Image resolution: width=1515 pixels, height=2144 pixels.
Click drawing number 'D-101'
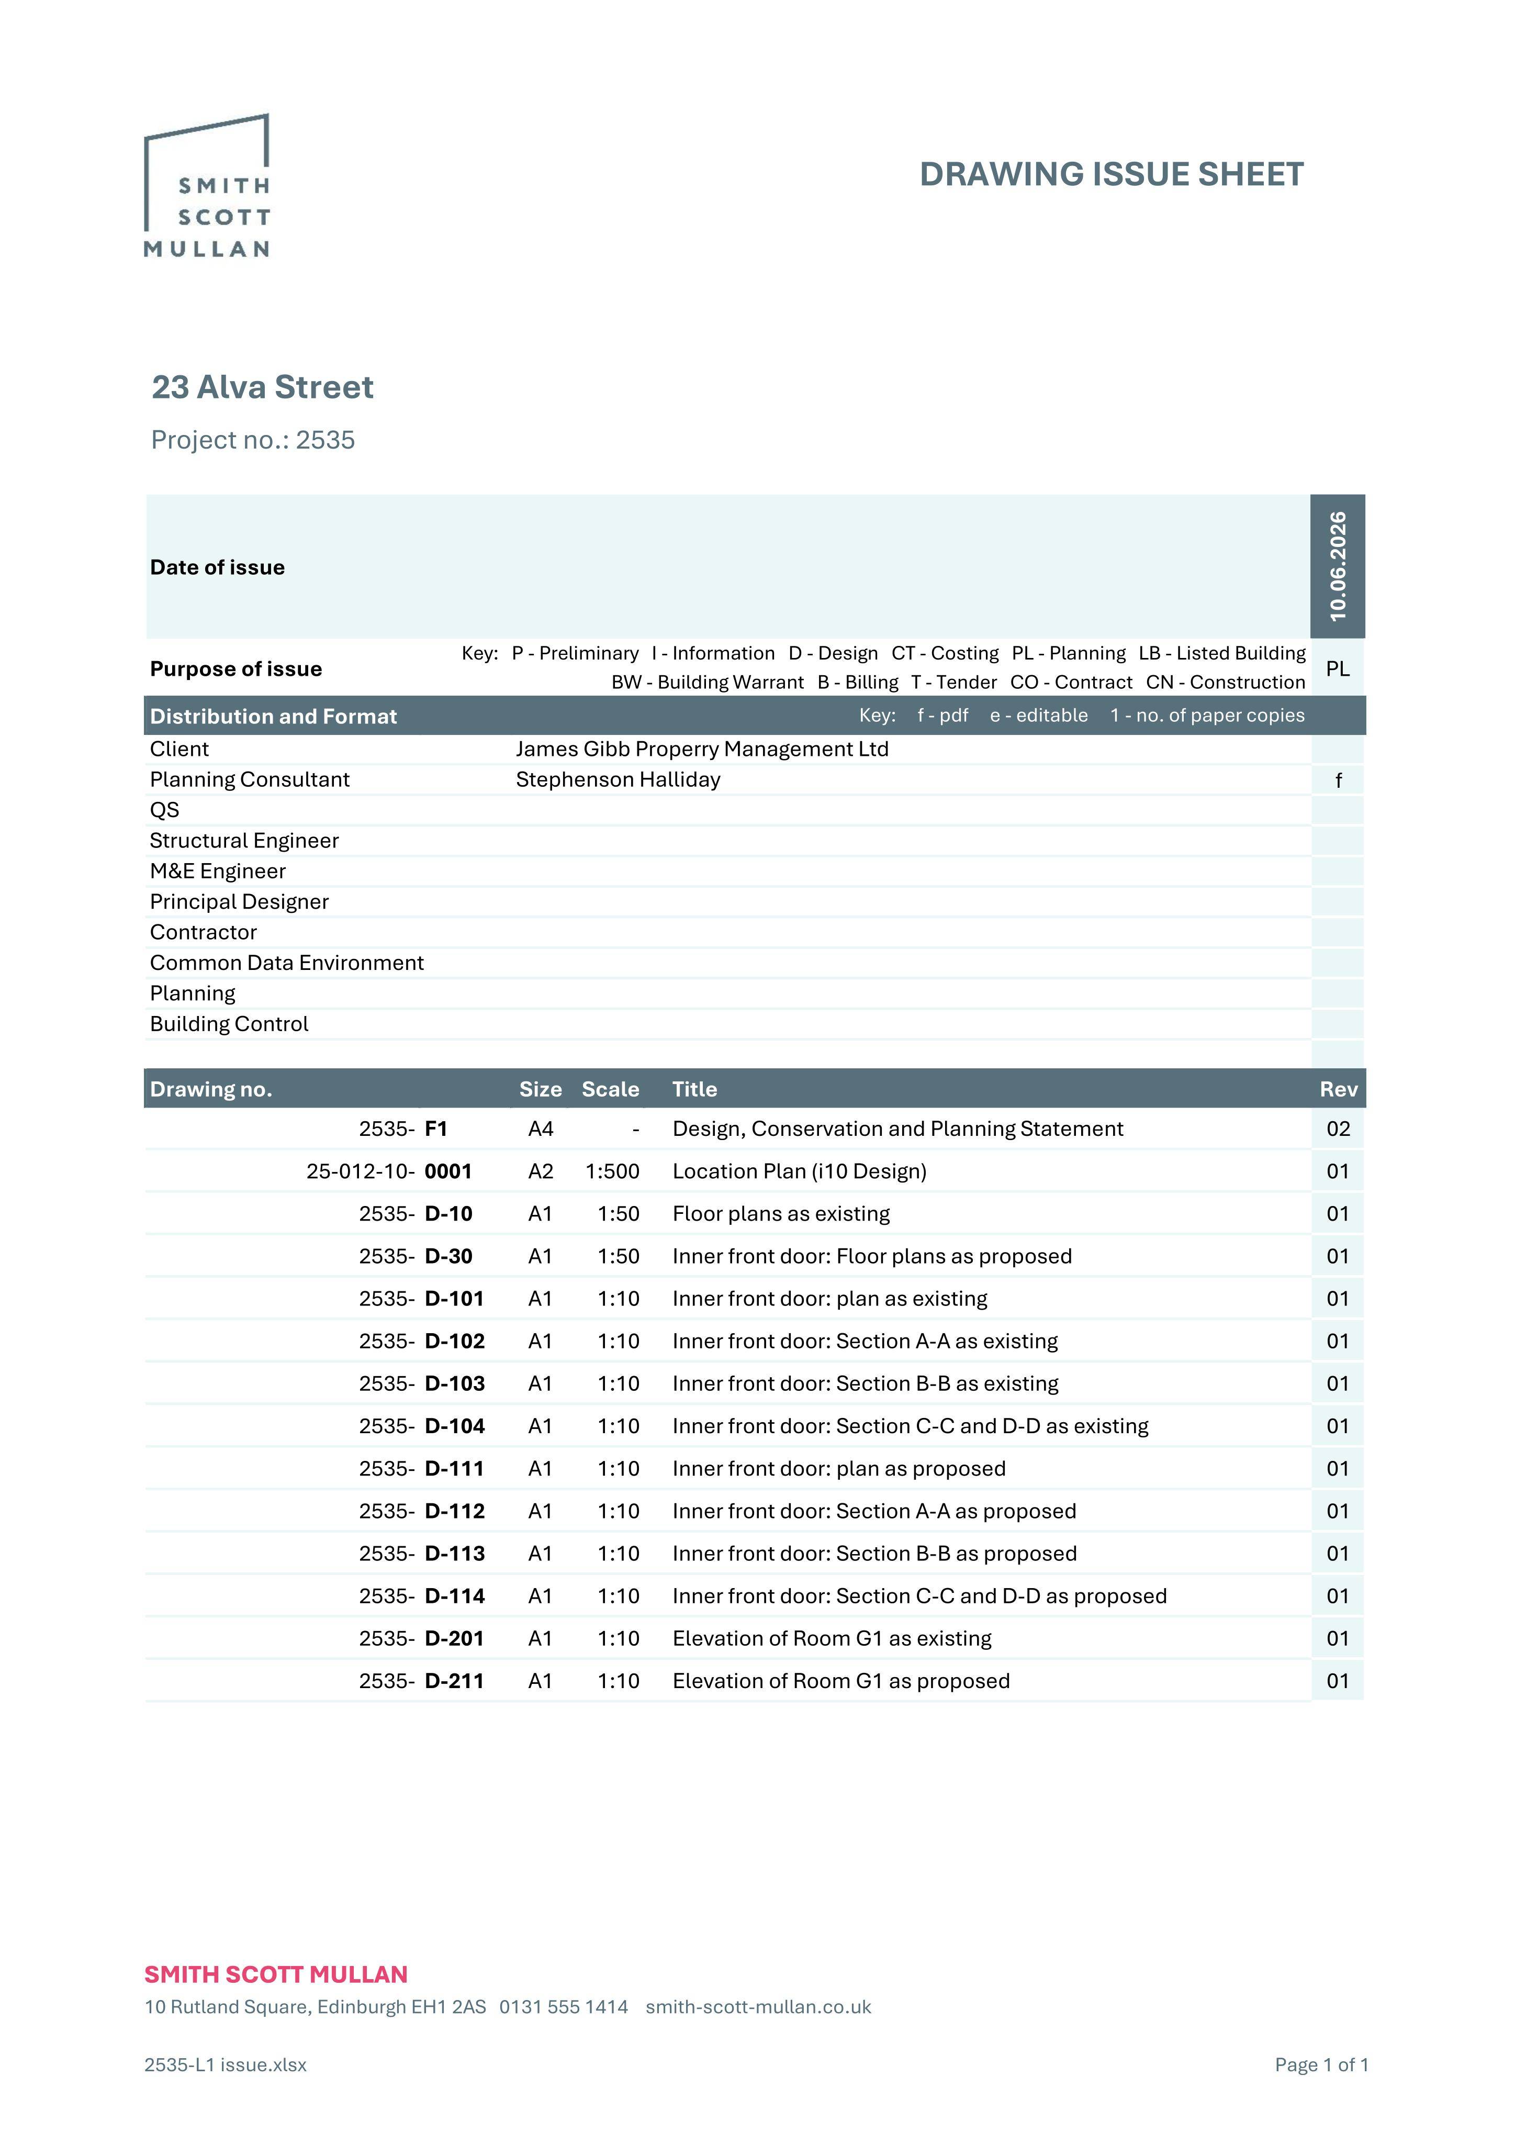coord(454,1299)
